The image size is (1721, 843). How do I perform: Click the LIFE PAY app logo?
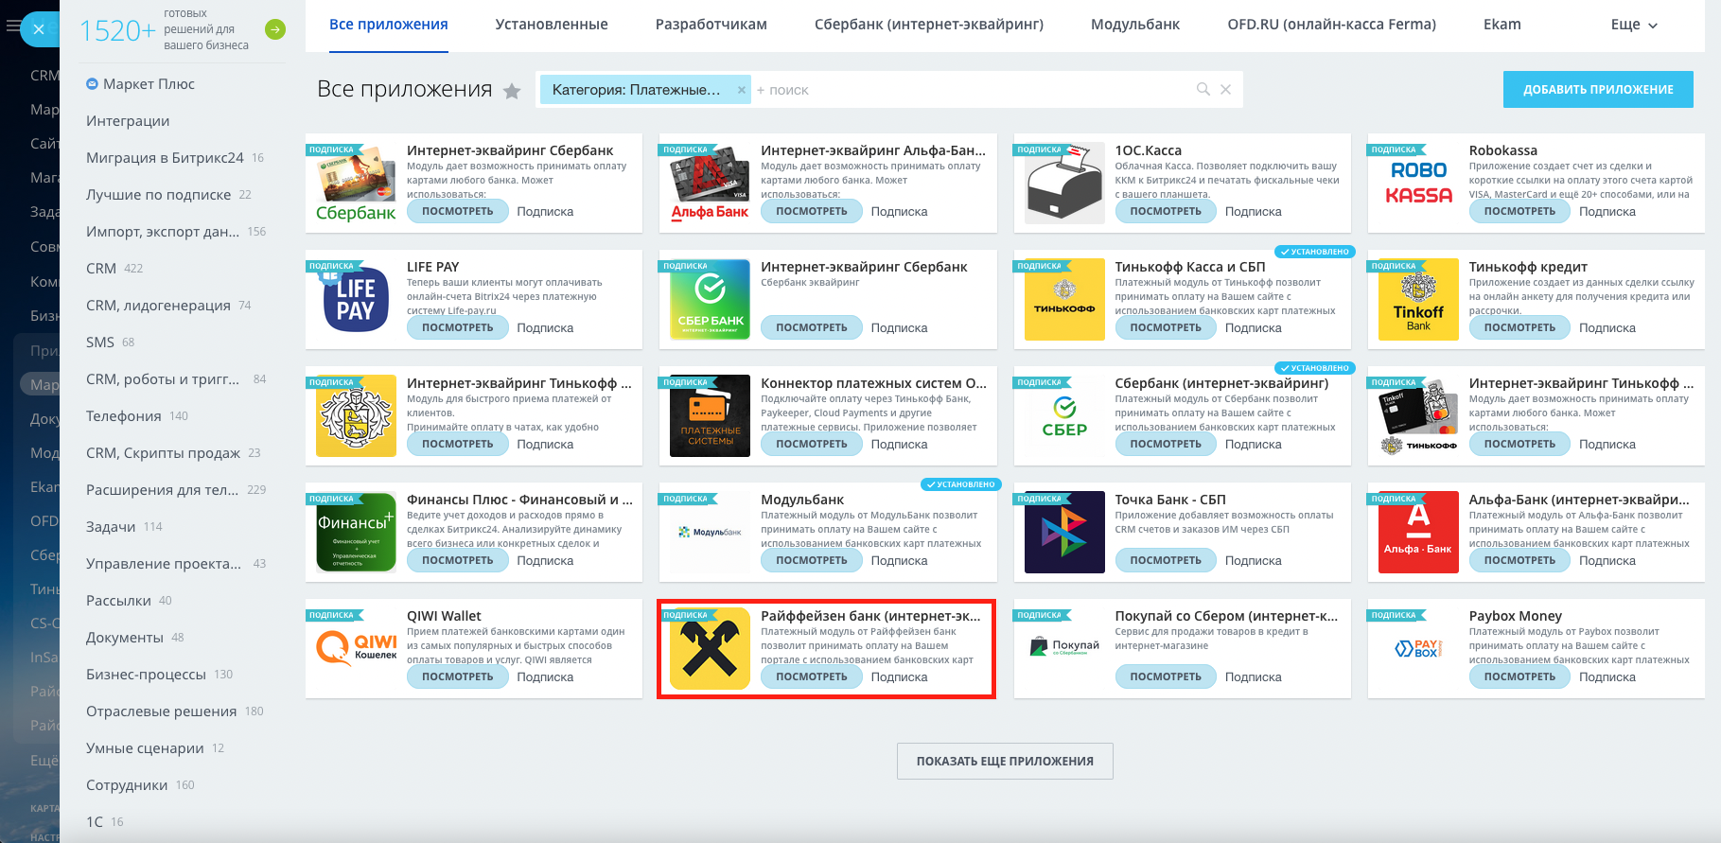(356, 299)
